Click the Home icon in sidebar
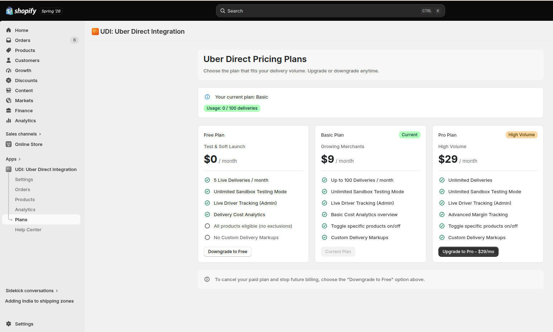This screenshot has width=553, height=332. [9, 30]
